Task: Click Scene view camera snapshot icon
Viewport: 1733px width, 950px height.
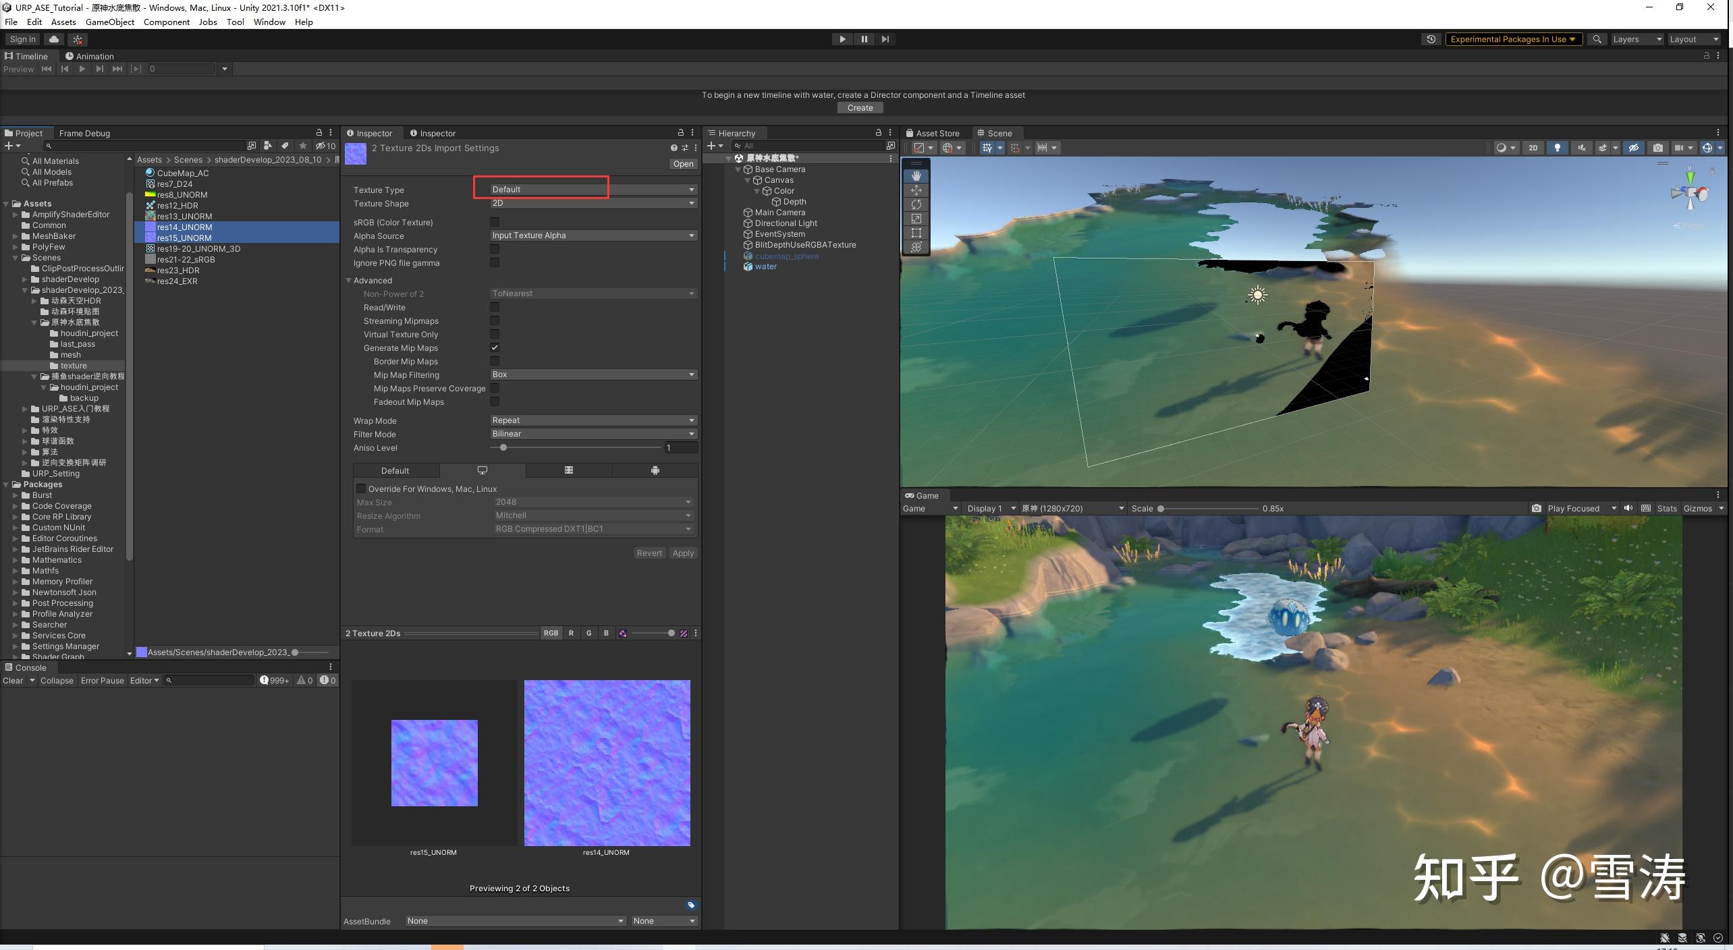Action: pyautogui.click(x=1657, y=148)
